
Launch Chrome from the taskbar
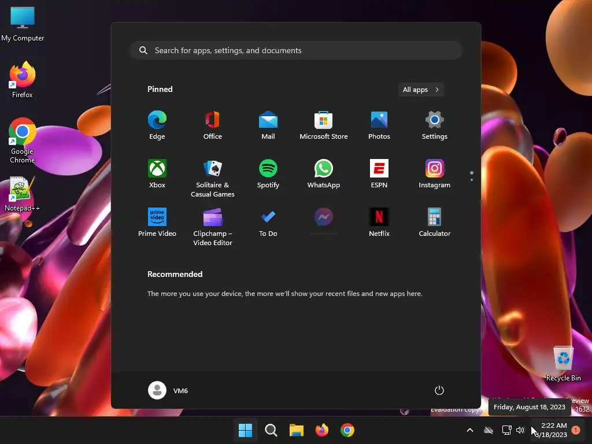click(347, 430)
